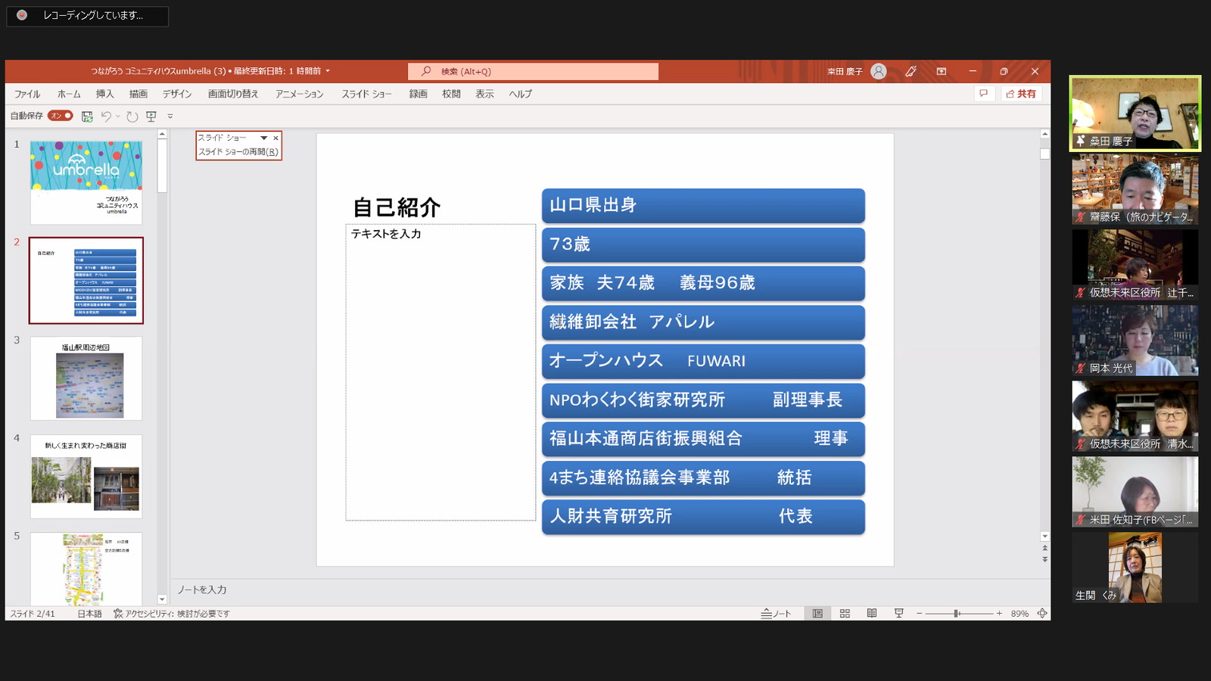Image resolution: width=1211 pixels, height=681 pixels.
Task: Select the オープンハウス FUWARI box
Action: [703, 361]
